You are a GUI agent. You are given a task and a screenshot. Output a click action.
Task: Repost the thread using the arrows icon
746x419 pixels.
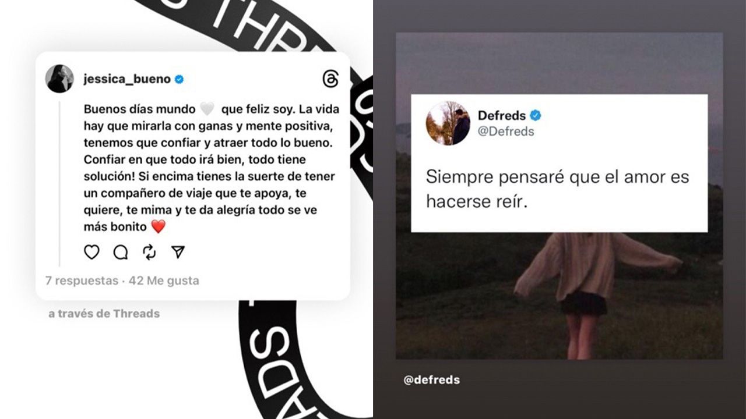click(149, 252)
